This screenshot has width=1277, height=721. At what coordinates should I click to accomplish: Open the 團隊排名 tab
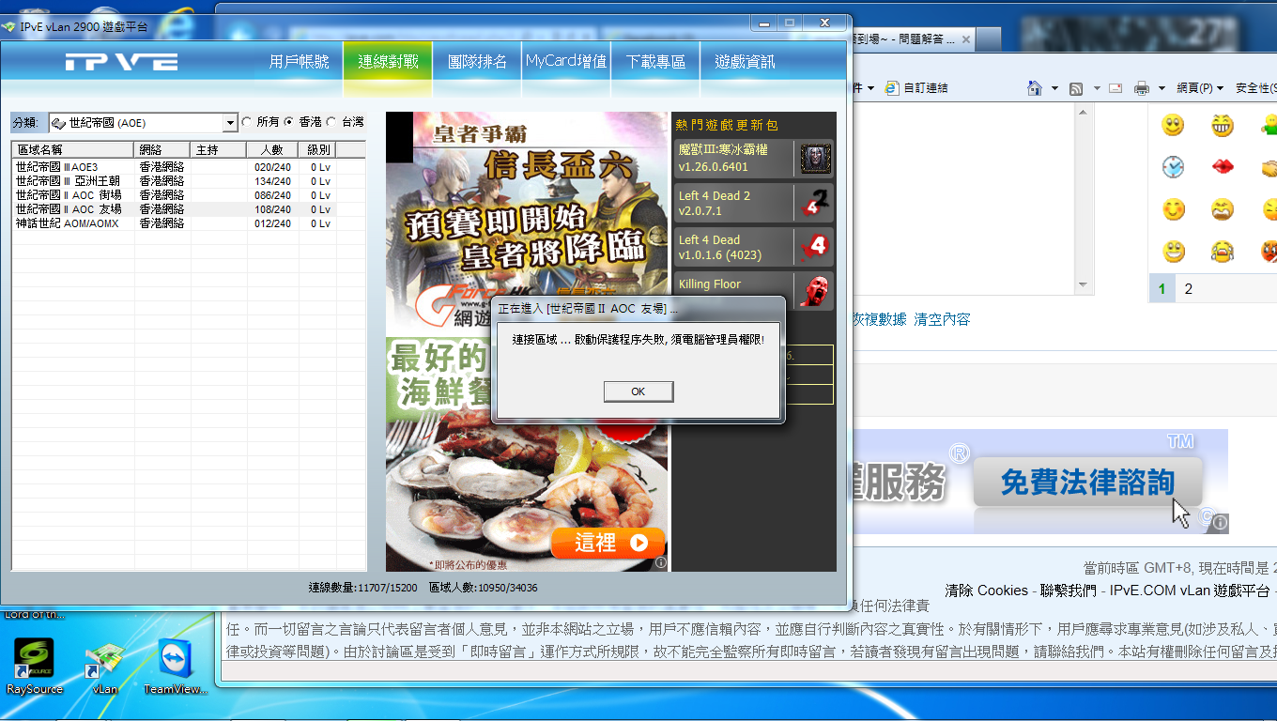[477, 62]
